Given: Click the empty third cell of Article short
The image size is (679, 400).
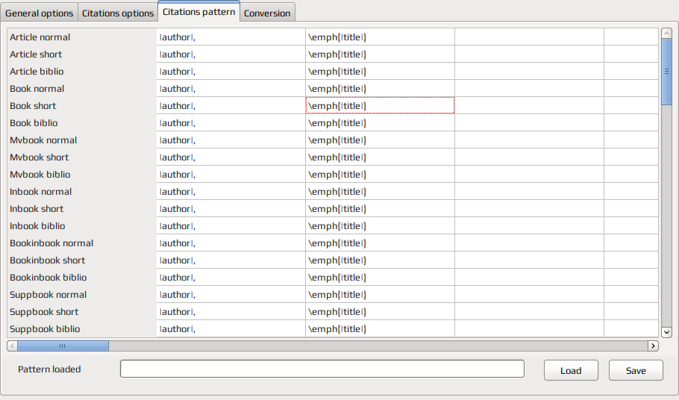Looking at the screenshot, I should click(529, 54).
